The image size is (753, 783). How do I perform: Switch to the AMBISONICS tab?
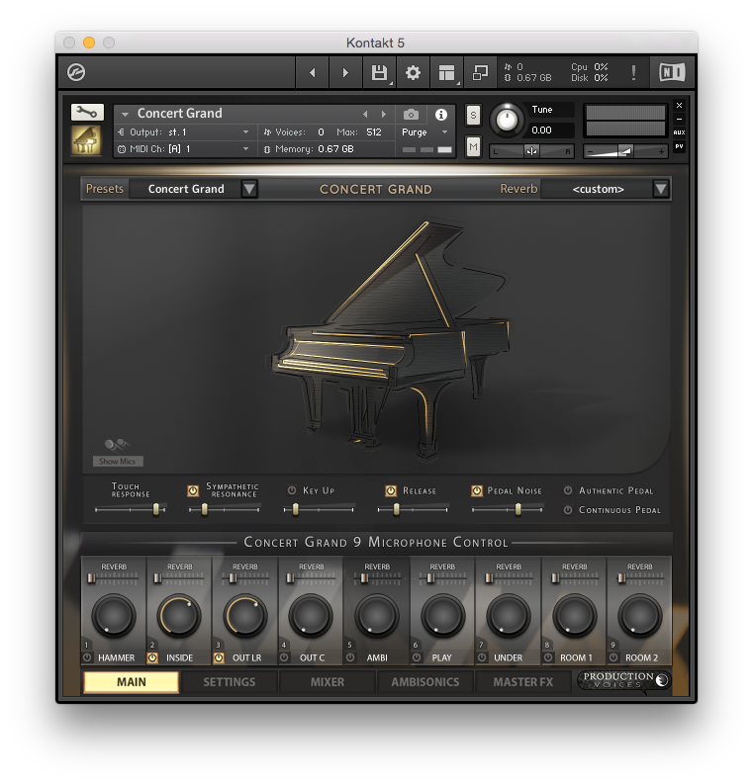(x=425, y=682)
